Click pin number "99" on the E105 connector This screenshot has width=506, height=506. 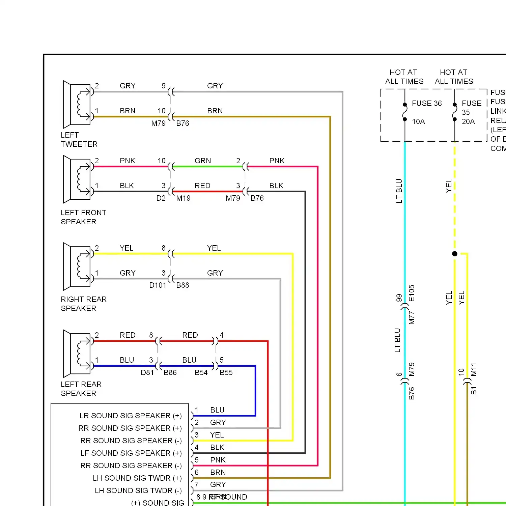[x=399, y=298]
